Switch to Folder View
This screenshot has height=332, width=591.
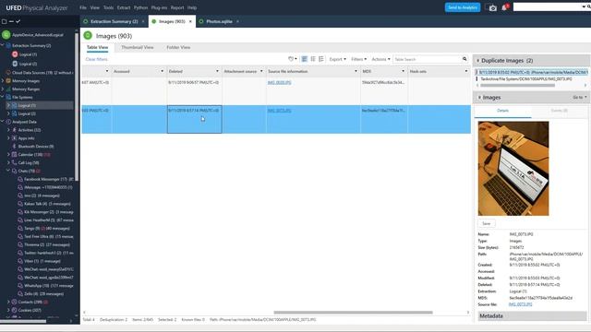(178, 47)
